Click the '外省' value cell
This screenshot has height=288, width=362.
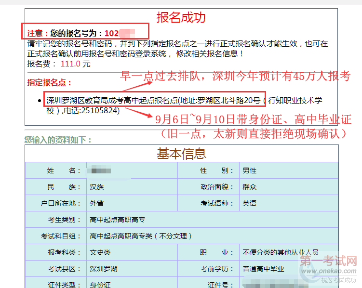(132, 203)
